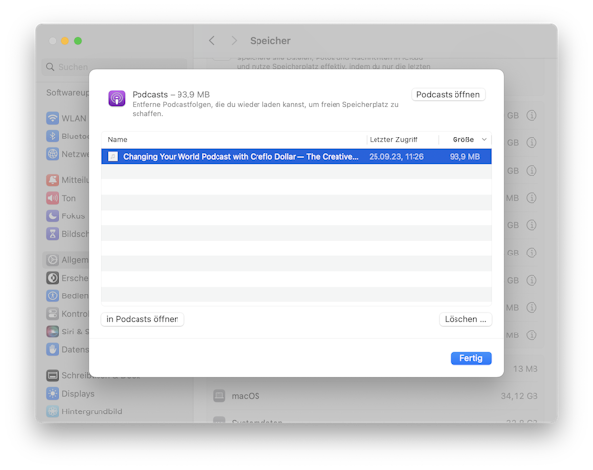This screenshot has width=593, height=470.
Task: Open Bluetooth icon in sidebar
Action: [x=53, y=137]
